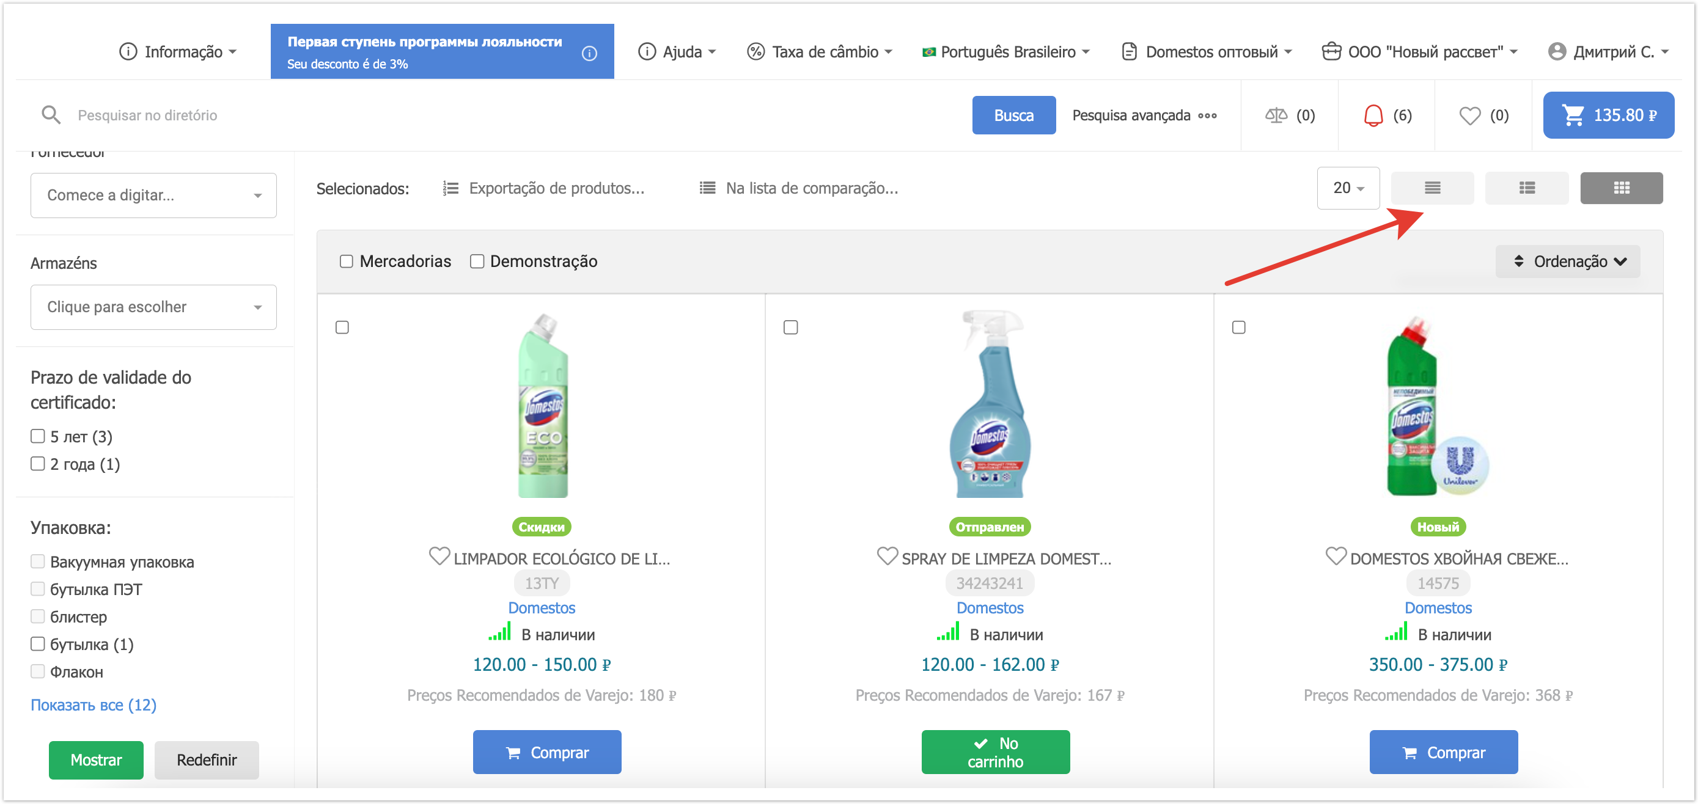The height and width of the screenshot is (804, 1698).
Task: Switch to detailed list view icon
Action: coord(1526,189)
